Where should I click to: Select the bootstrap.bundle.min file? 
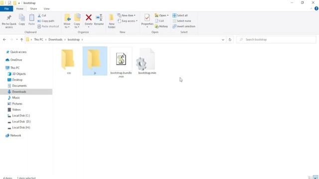click(121, 63)
